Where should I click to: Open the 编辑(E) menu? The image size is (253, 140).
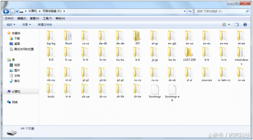pyautogui.click(x=22, y=19)
